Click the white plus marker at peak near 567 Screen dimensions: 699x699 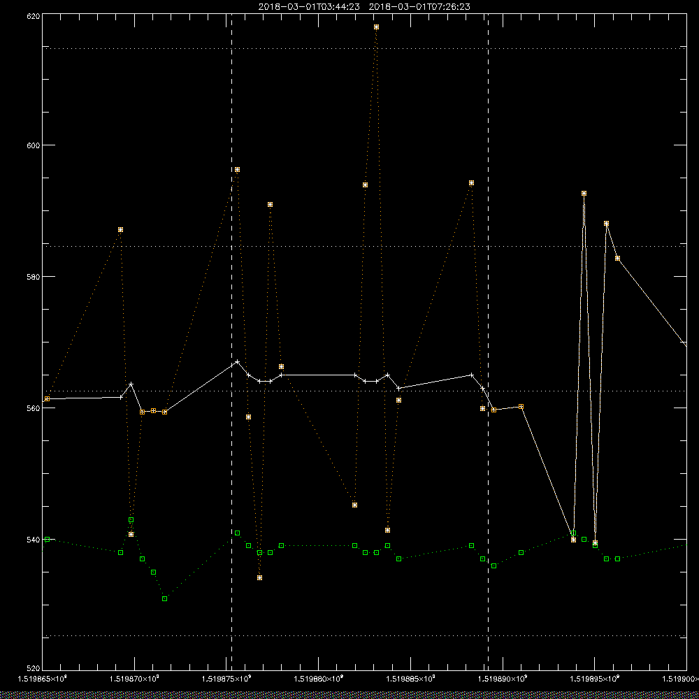tap(237, 361)
